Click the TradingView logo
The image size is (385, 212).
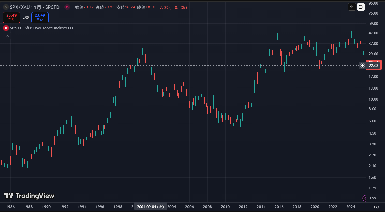click(x=29, y=196)
